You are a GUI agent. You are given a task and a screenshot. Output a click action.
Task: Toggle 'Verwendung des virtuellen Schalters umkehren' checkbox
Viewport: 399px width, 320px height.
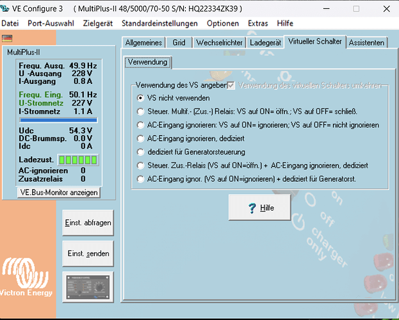pos(231,85)
